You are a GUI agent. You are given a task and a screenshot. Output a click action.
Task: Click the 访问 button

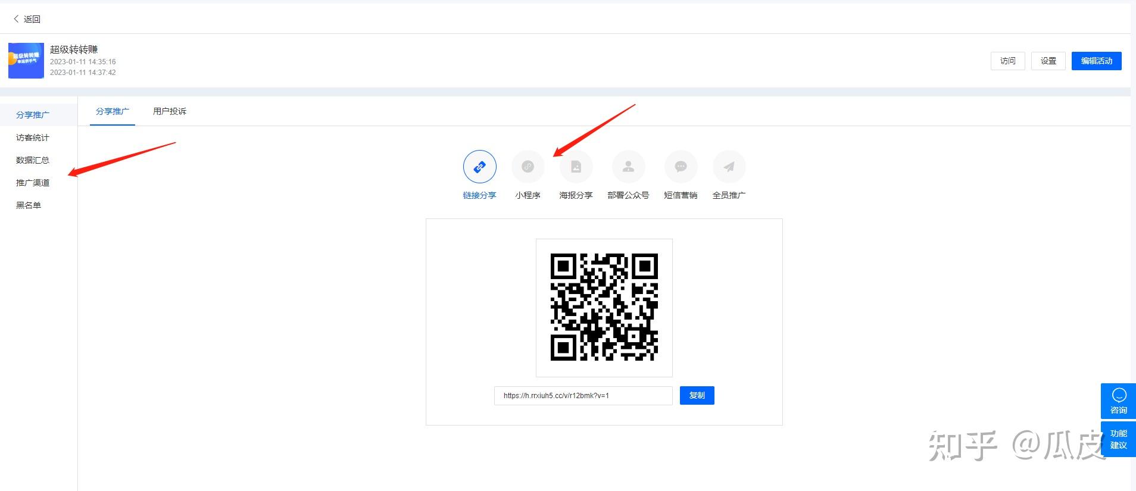tap(1008, 61)
